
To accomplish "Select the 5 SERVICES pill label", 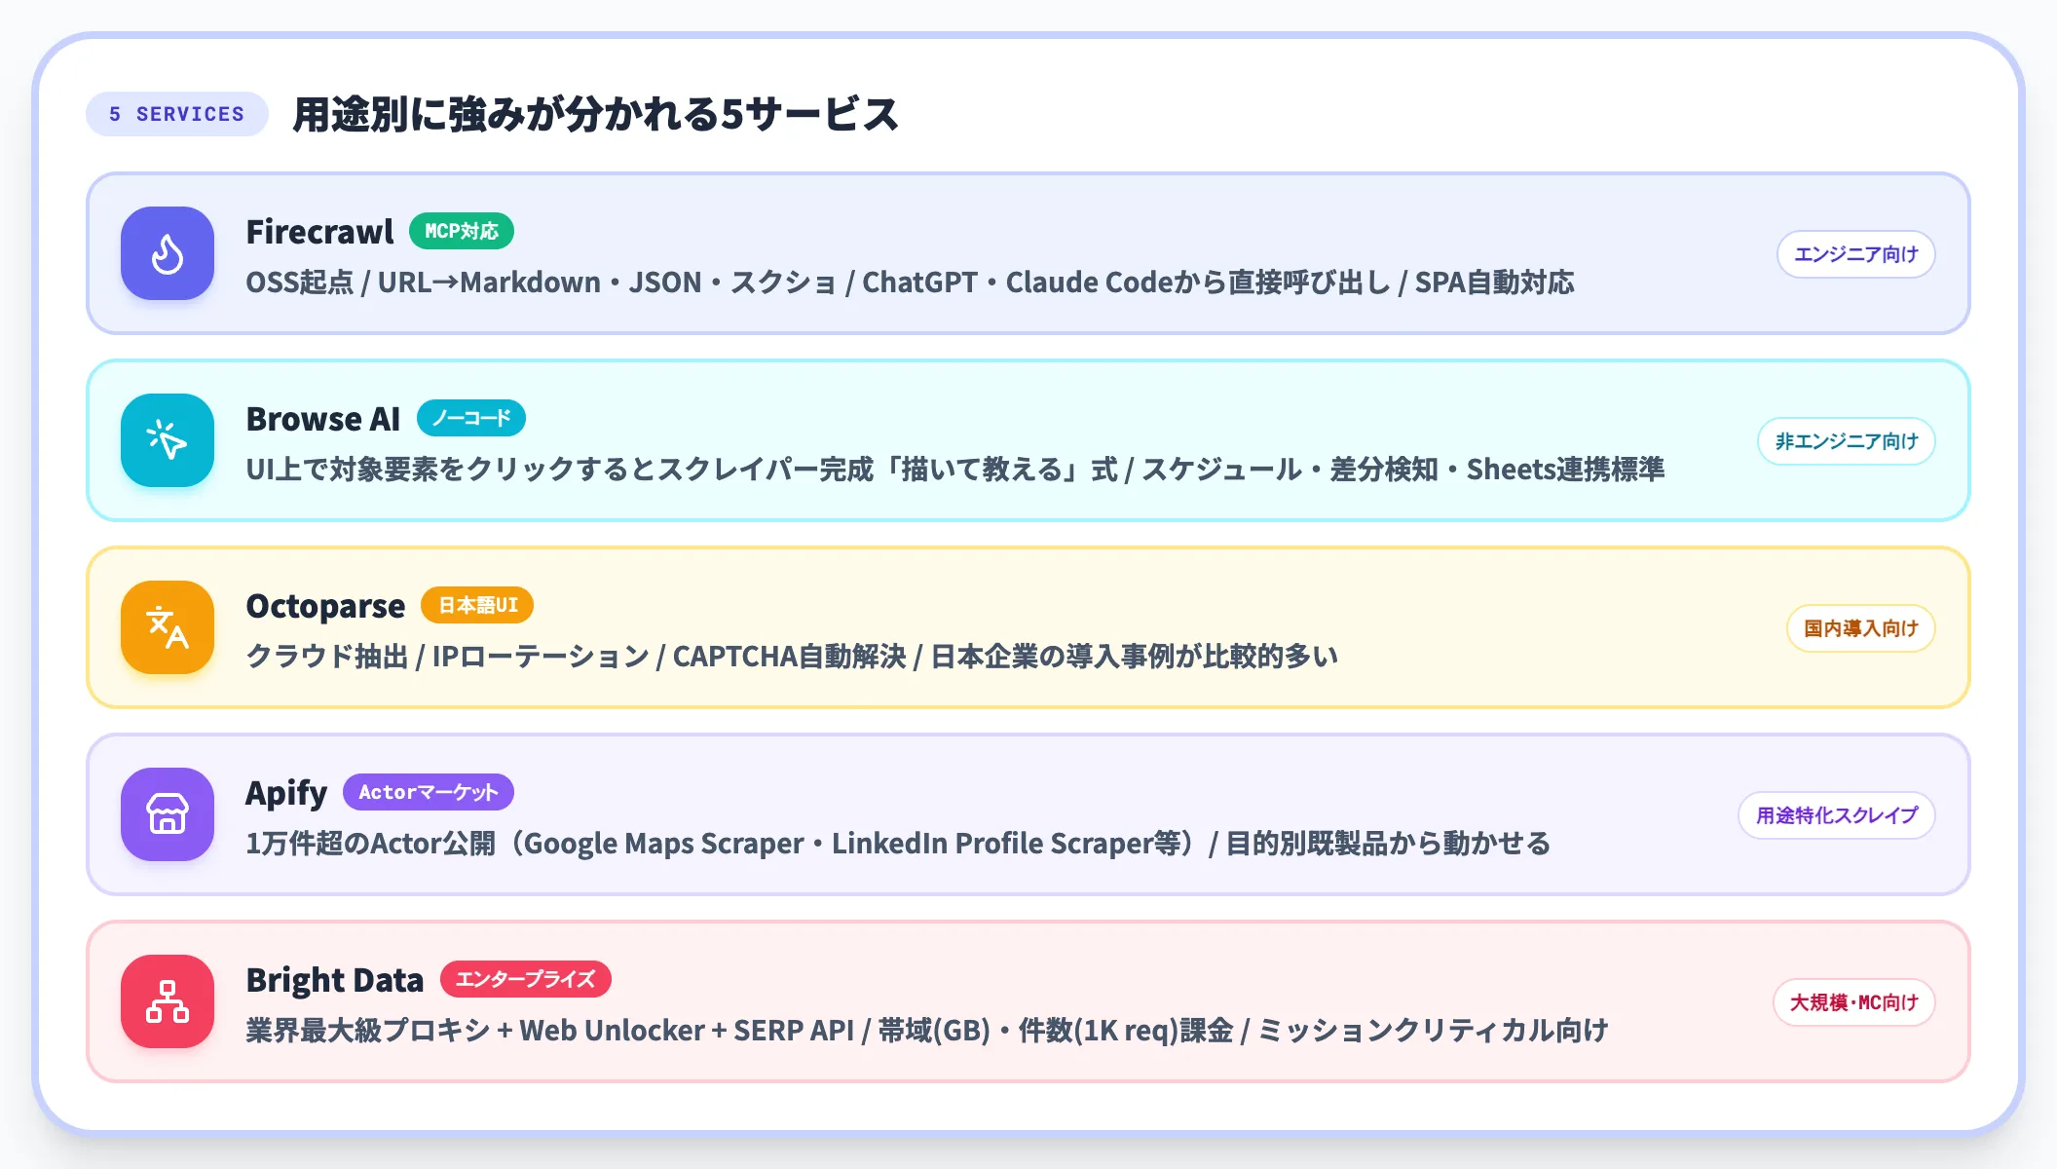I will 177,114.
